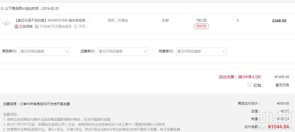Image resolution: width=295 pixels, height=132 pixels.
Task: Click invoice note 2 about 2017年7月1日起
Action: [84, 124]
